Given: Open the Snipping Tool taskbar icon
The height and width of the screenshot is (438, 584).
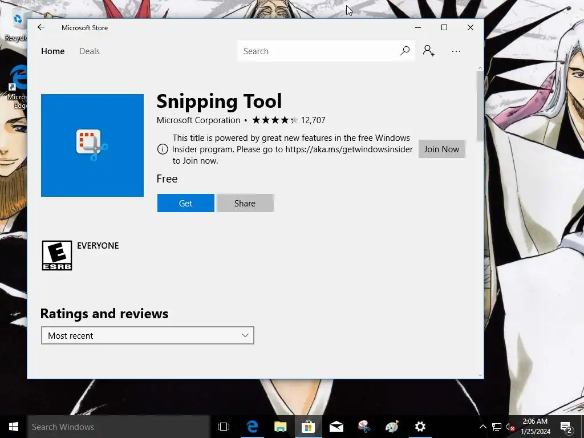Looking at the screenshot, I should point(364,427).
